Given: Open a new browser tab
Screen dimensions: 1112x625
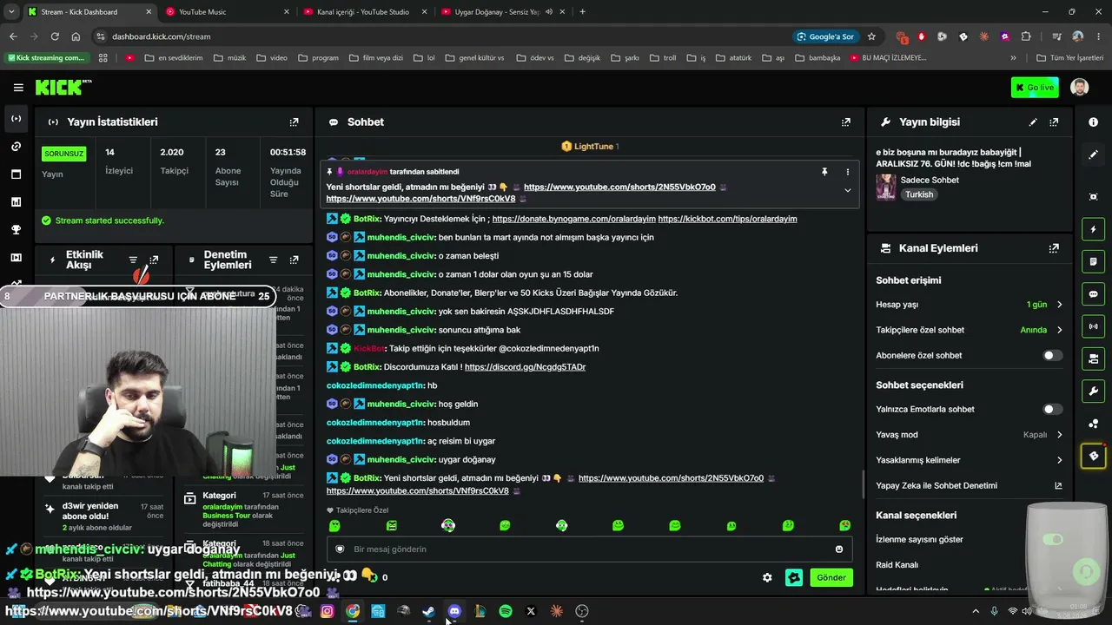Looking at the screenshot, I should tap(582, 12).
